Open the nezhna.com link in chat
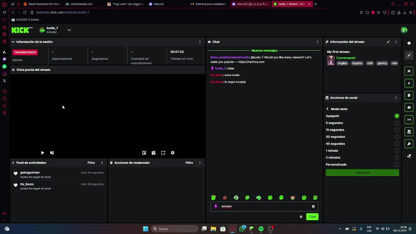 tap(252, 62)
